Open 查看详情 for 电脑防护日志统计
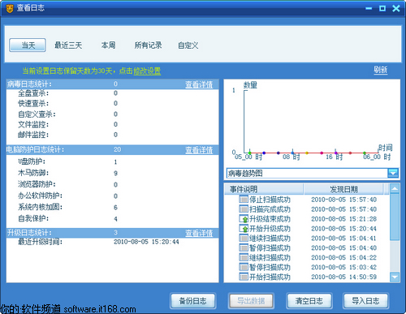This screenshot has height=314, width=406. (199, 150)
